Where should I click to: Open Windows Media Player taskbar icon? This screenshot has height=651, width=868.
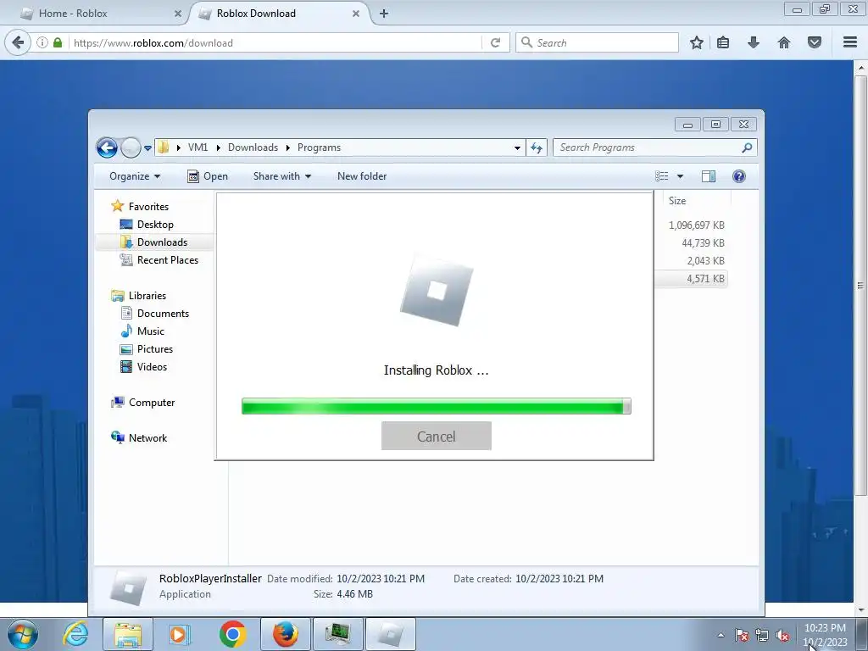(x=179, y=634)
